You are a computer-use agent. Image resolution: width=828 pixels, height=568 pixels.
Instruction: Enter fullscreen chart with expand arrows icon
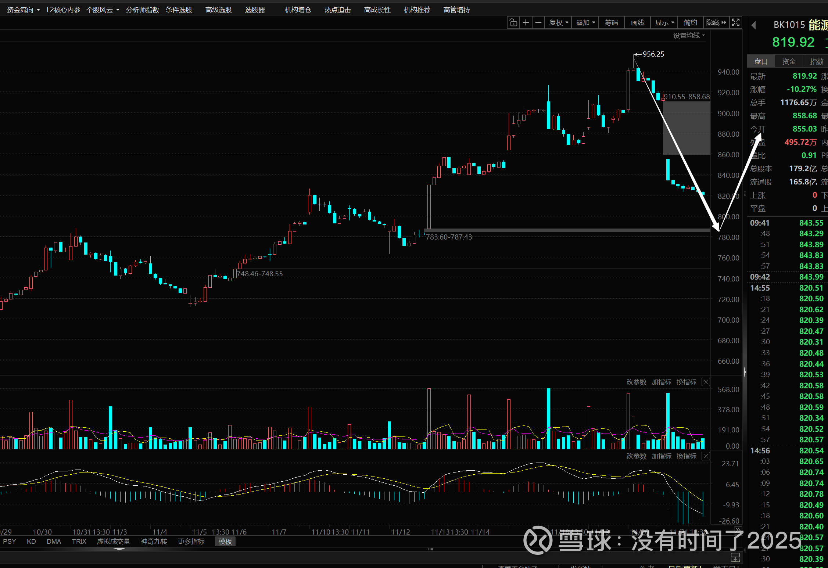735,23
